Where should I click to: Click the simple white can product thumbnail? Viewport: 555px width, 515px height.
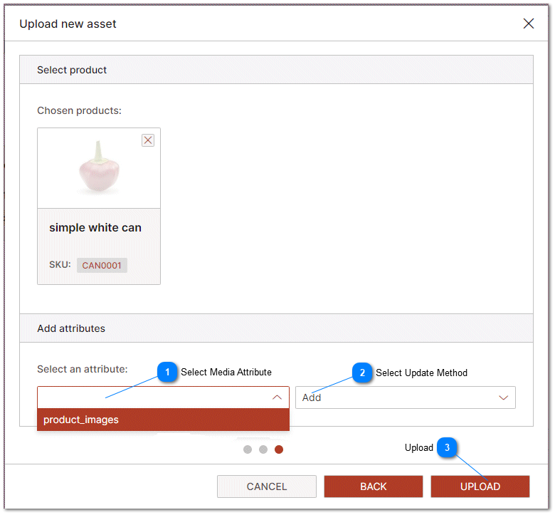pyautogui.click(x=99, y=168)
